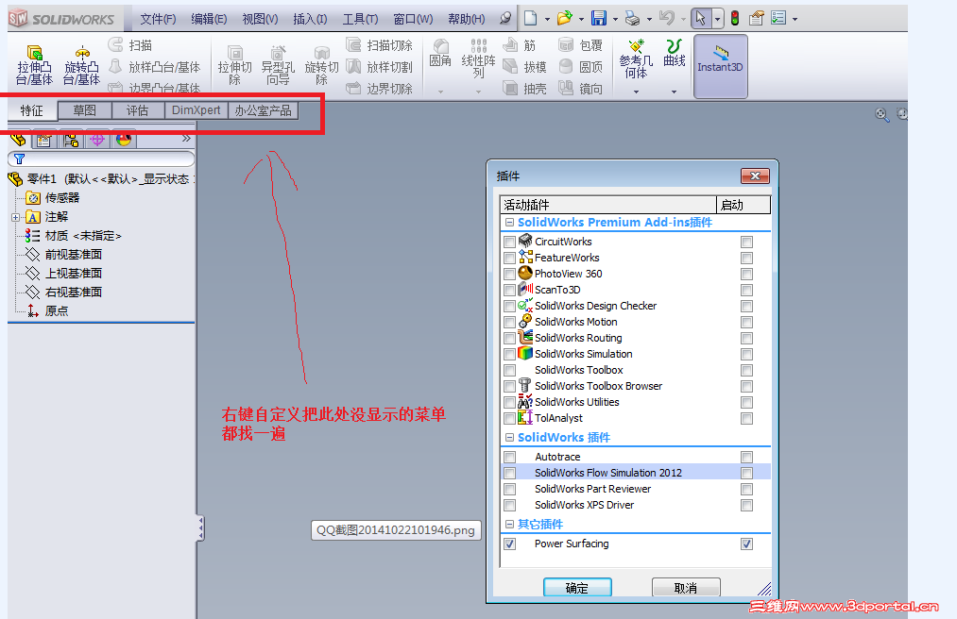Select the 拉伸切除 extruded cut tool

(x=234, y=65)
